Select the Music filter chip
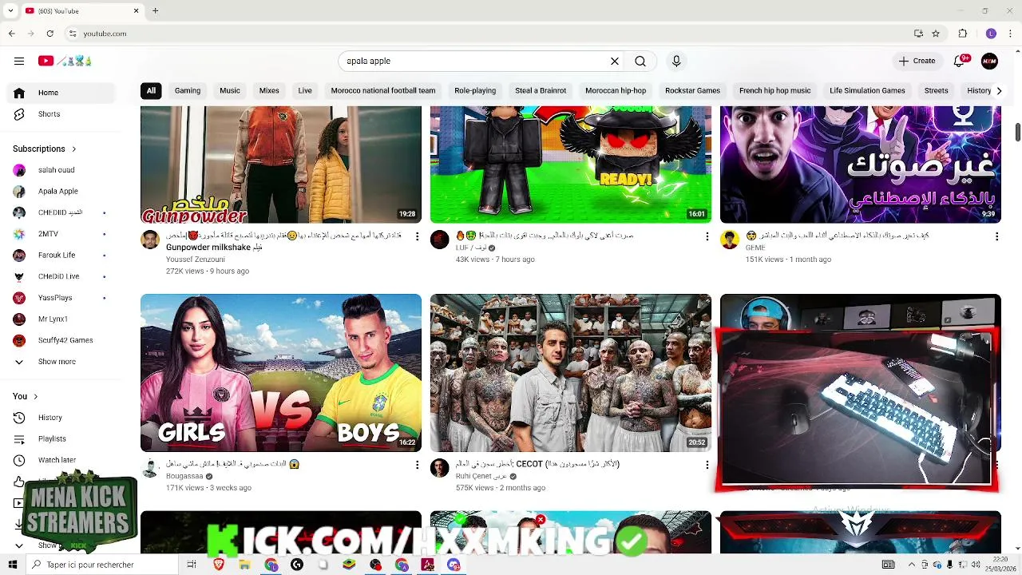 pos(230,91)
